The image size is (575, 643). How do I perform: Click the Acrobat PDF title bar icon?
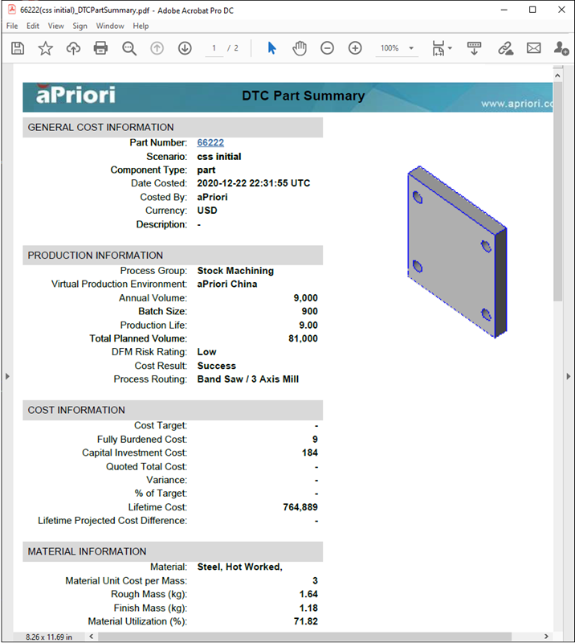point(12,10)
